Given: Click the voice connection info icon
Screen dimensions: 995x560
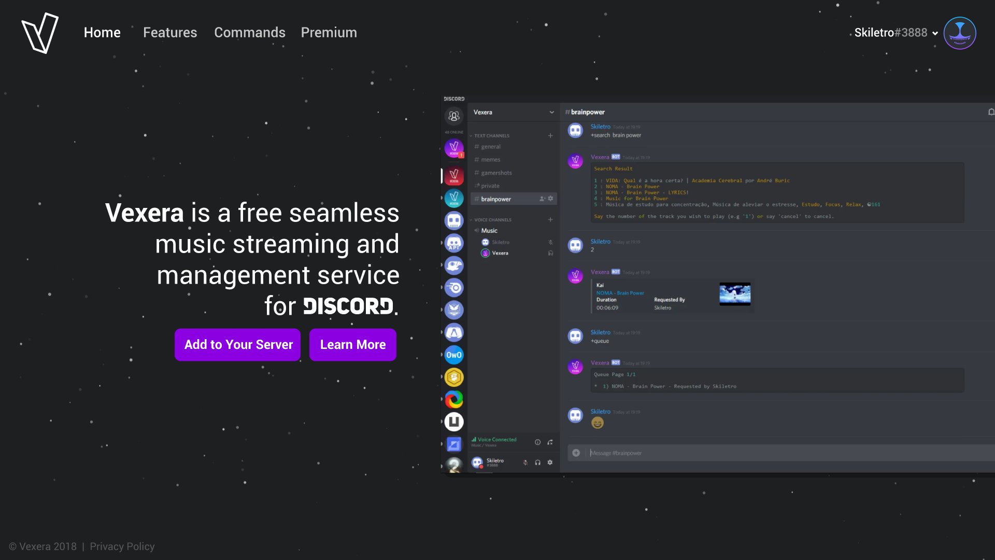Looking at the screenshot, I should pyautogui.click(x=537, y=442).
